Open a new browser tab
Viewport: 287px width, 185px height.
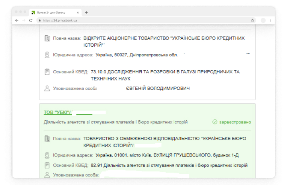point(86,12)
